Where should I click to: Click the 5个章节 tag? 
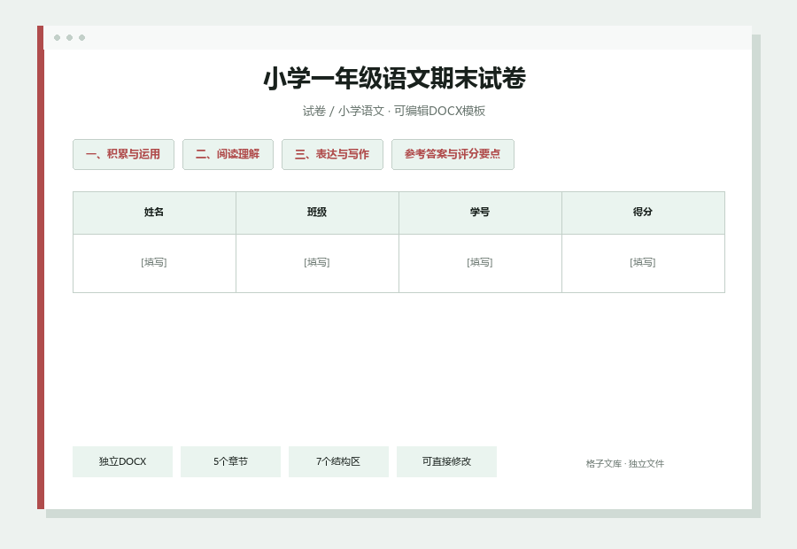[x=230, y=461]
